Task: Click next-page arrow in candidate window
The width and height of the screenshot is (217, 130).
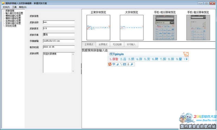Action: tap(187, 59)
